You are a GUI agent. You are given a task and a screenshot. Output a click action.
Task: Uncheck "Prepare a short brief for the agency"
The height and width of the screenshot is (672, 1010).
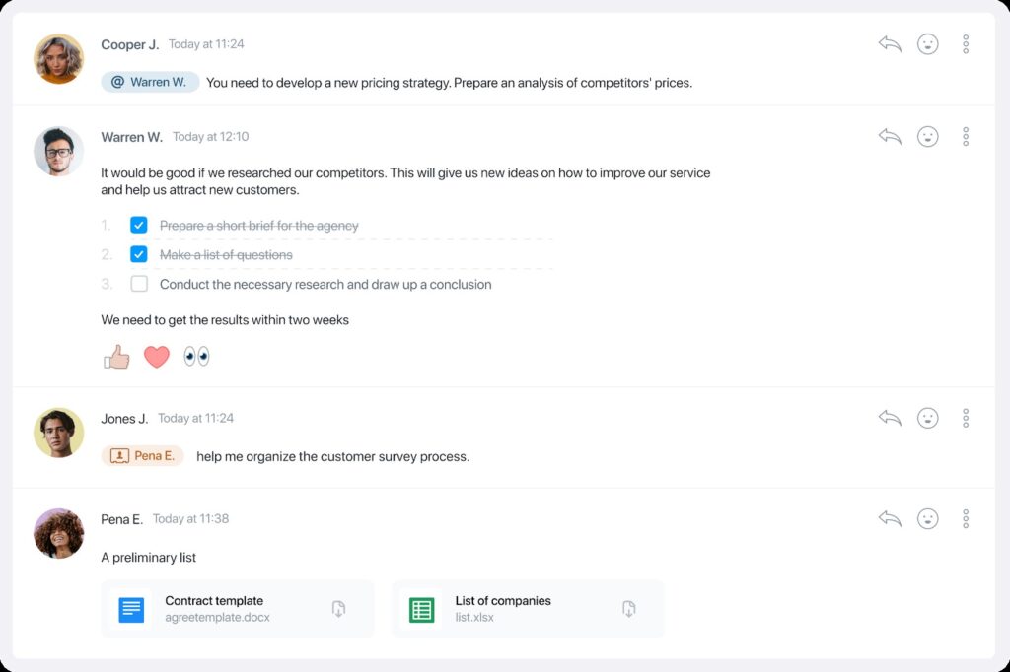(x=139, y=226)
